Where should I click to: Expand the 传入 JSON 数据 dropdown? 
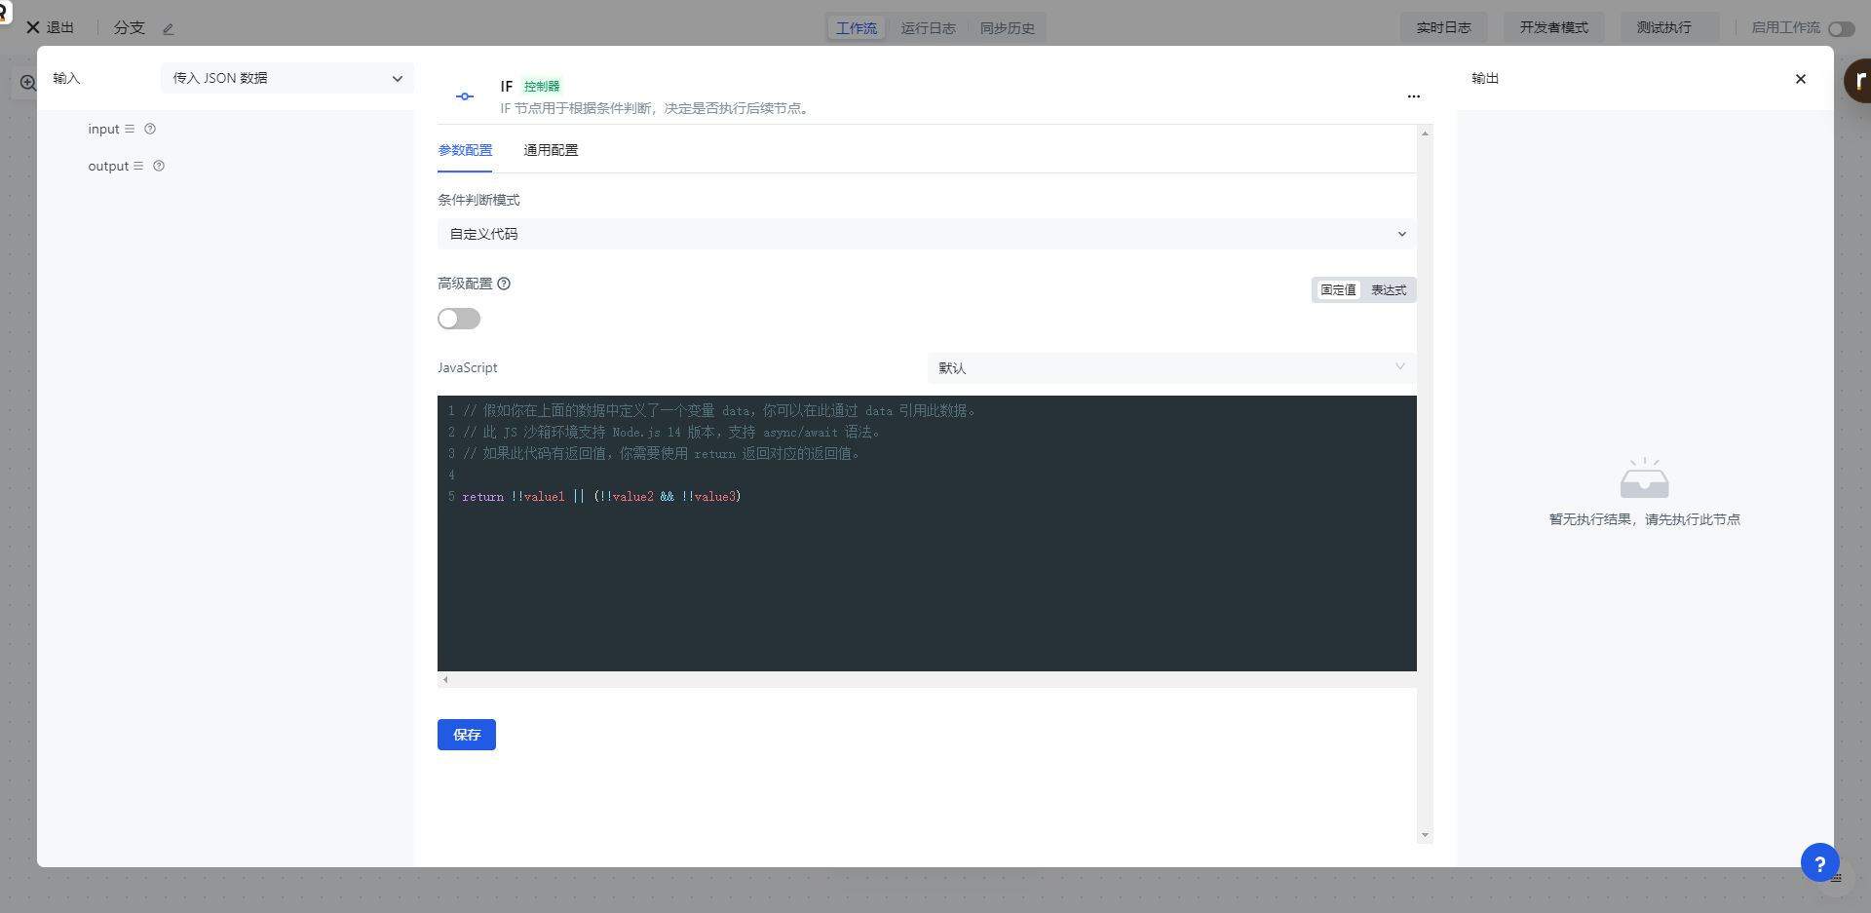pos(287,78)
